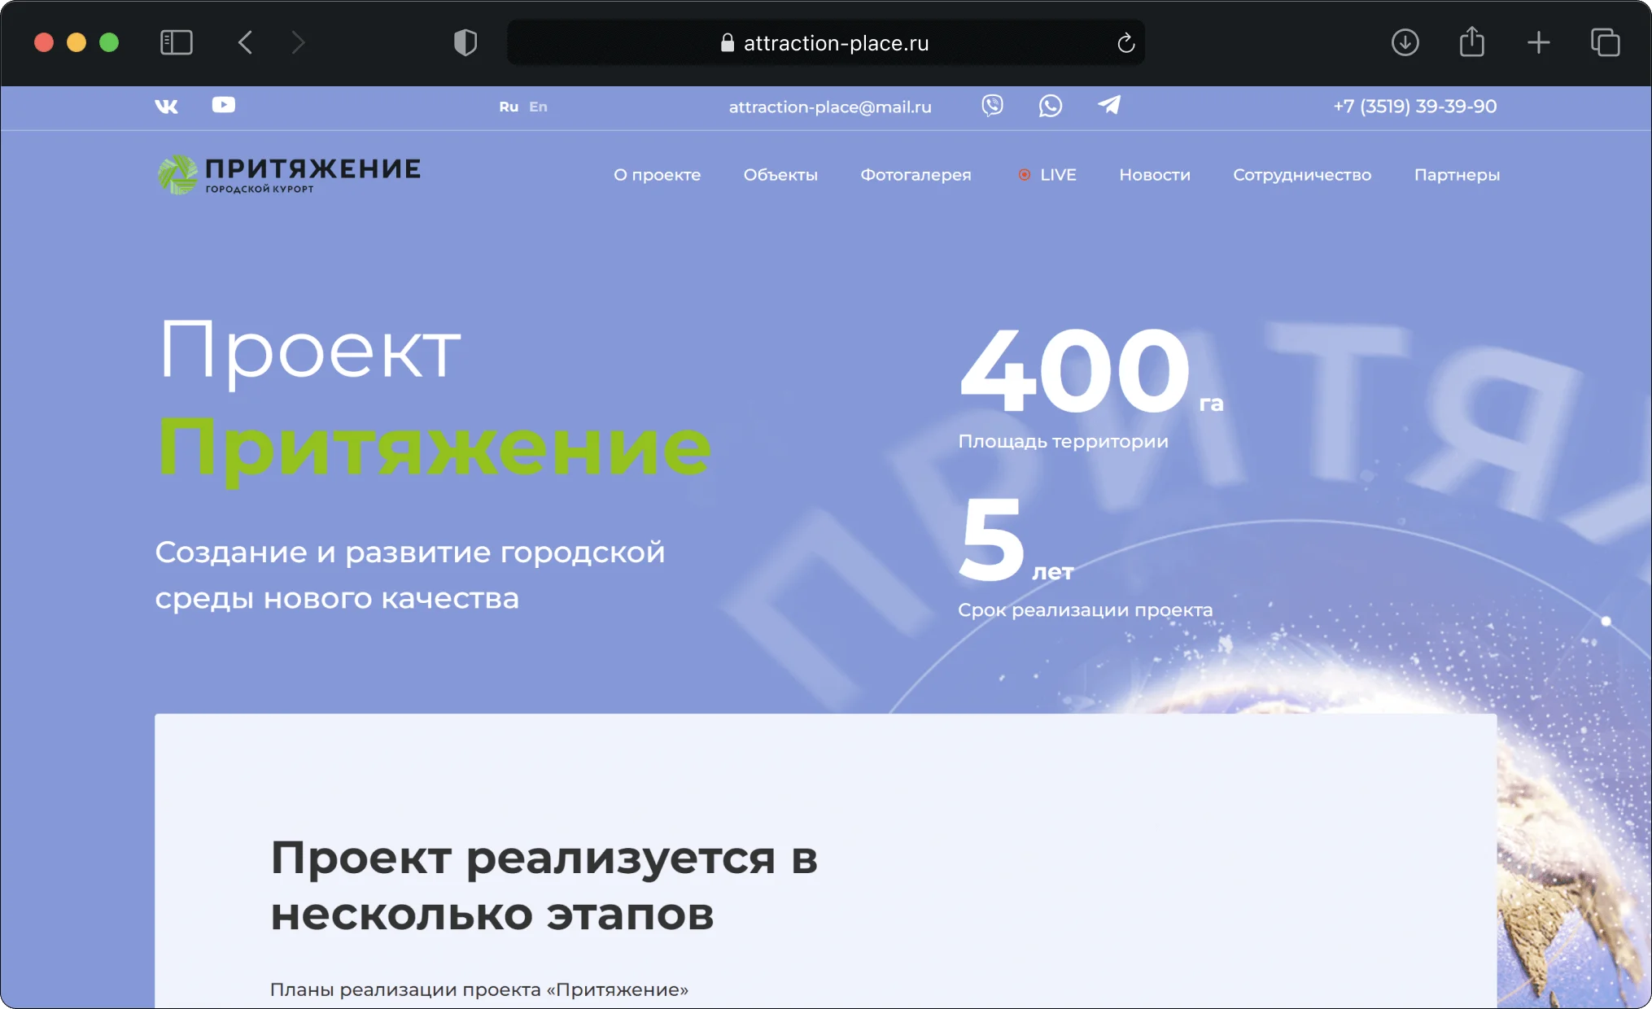
Task: Open the LIVE page
Action: 1058,175
